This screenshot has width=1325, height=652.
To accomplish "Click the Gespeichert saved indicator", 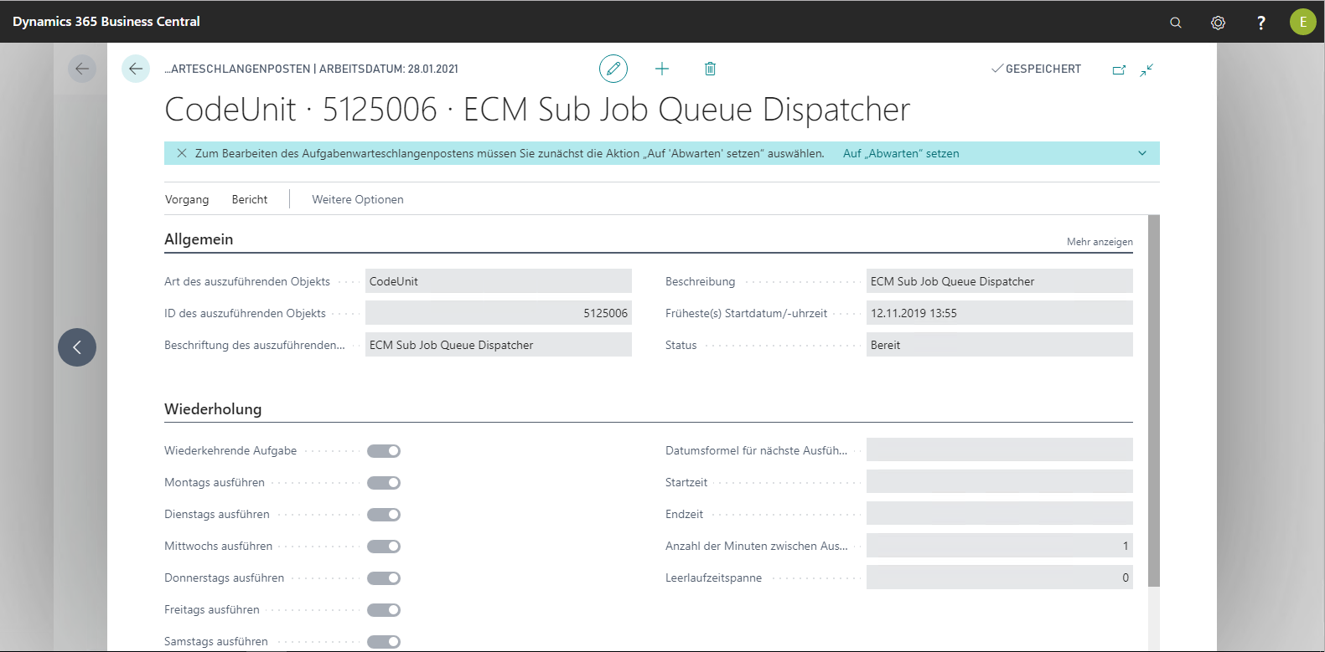I will [1037, 69].
